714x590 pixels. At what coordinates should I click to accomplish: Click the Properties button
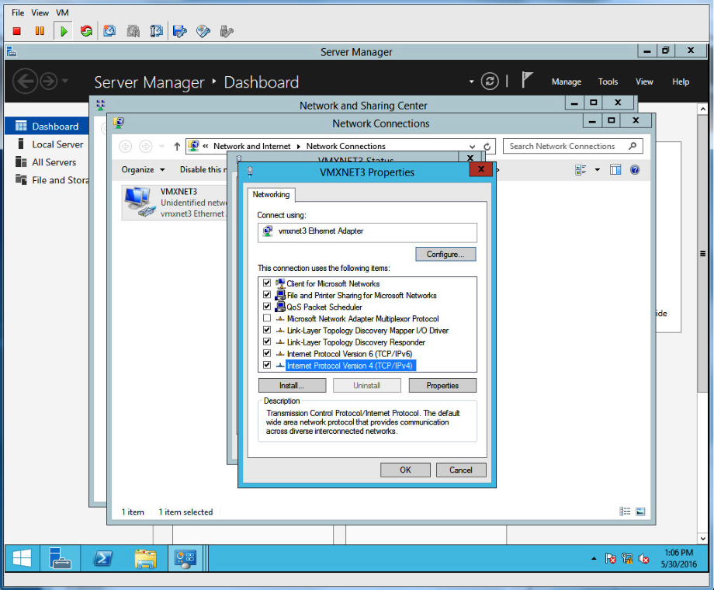[442, 385]
